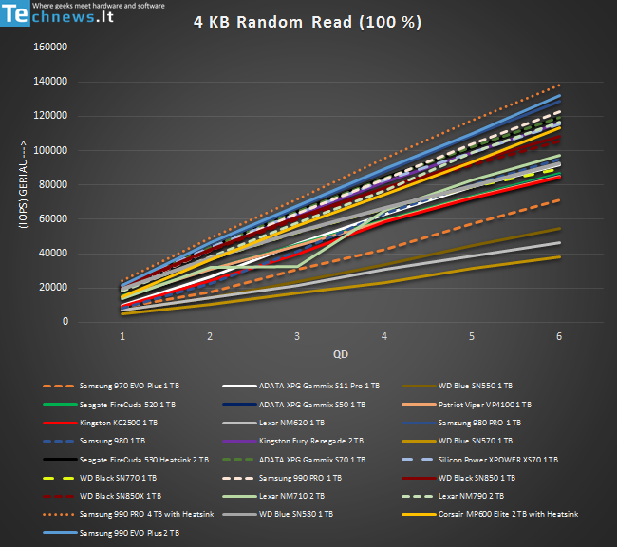The height and width of the screenshot is (547, 617).
Task: Select legend entry Samsung 990 EVO Plus 2 TB
Action: (x=111, y=533)
